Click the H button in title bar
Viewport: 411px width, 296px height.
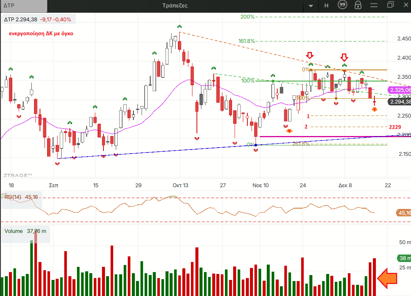point(327,6)
